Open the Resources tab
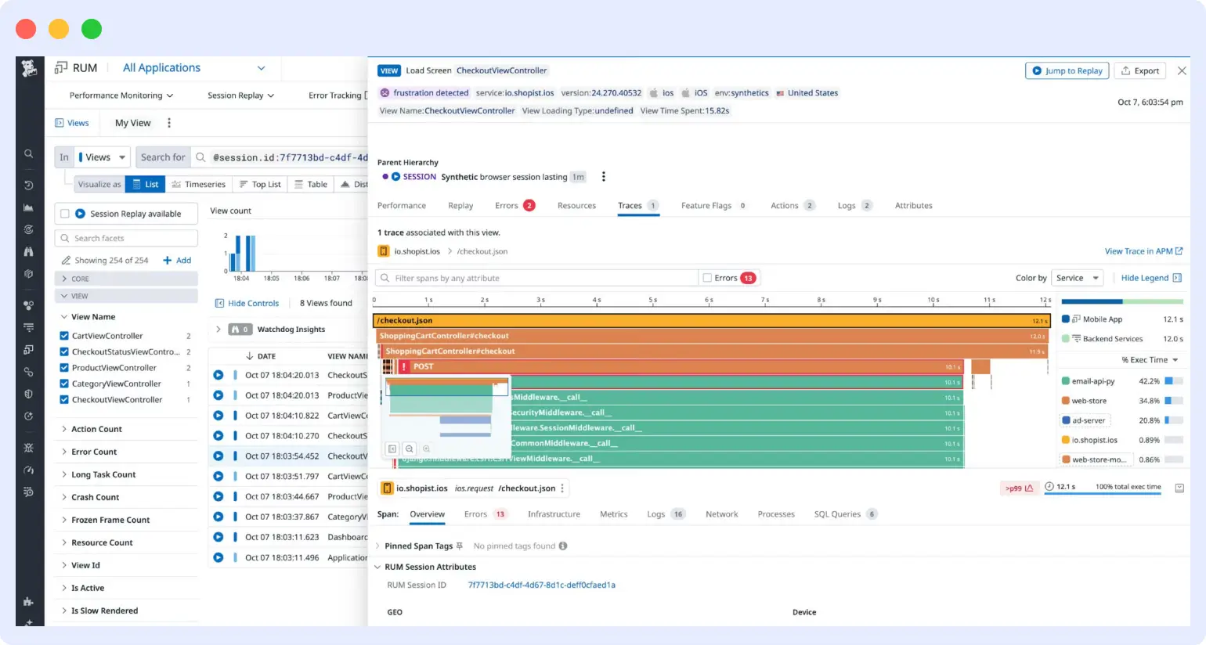Viewport: 1206px width, 645px height. tap(576, 206)
